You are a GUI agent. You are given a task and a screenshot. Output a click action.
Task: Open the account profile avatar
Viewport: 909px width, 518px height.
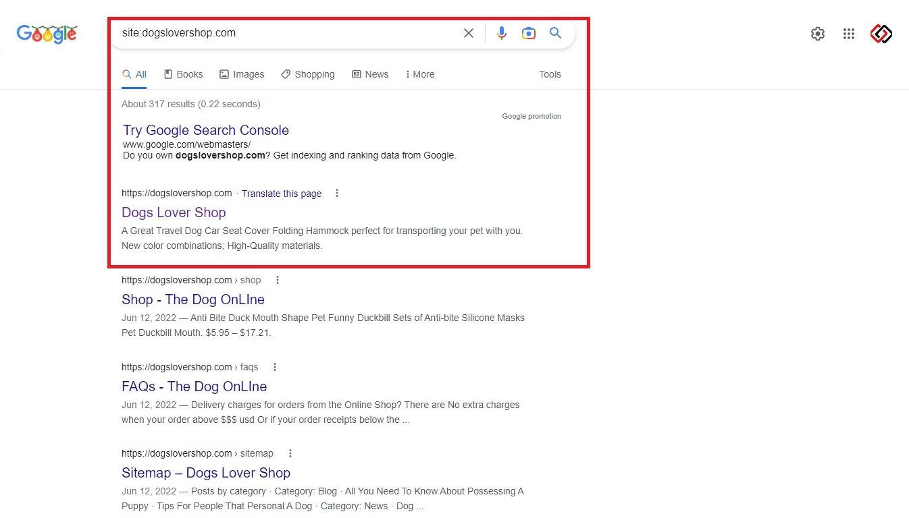click(x=881, y=34)
